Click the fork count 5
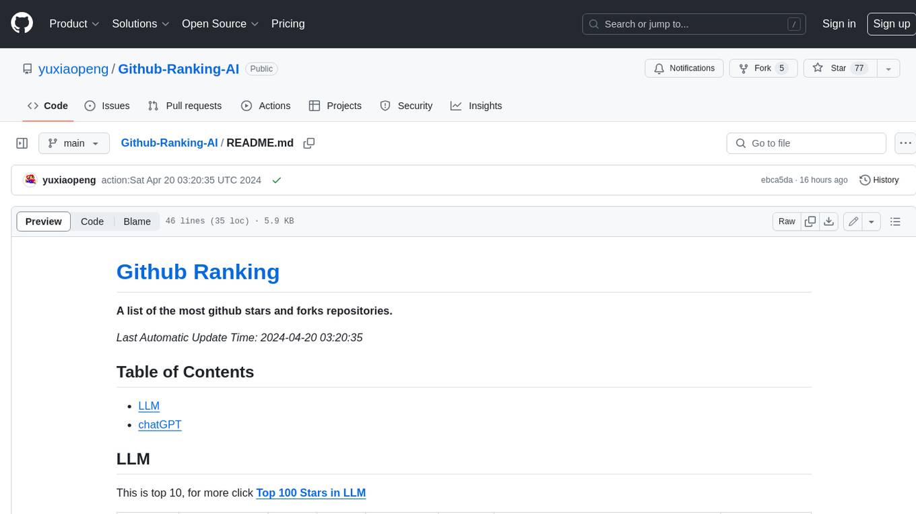Screen dimensions: 916x514 tap(781, 69)
